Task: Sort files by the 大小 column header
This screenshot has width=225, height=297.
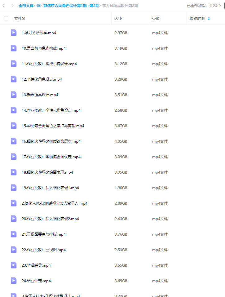Action: click(x=118, y=18)
